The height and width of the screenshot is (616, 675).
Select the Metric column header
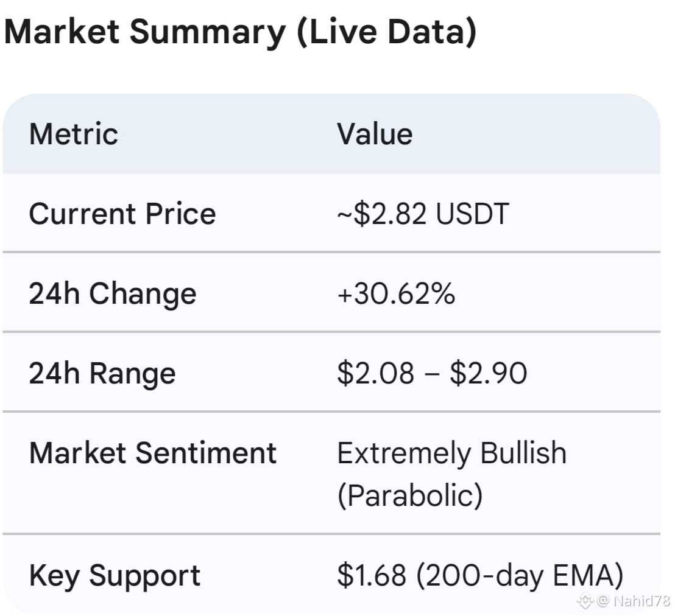point(74,134)
